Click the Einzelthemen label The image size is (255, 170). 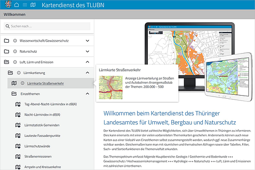pos(30,94)
